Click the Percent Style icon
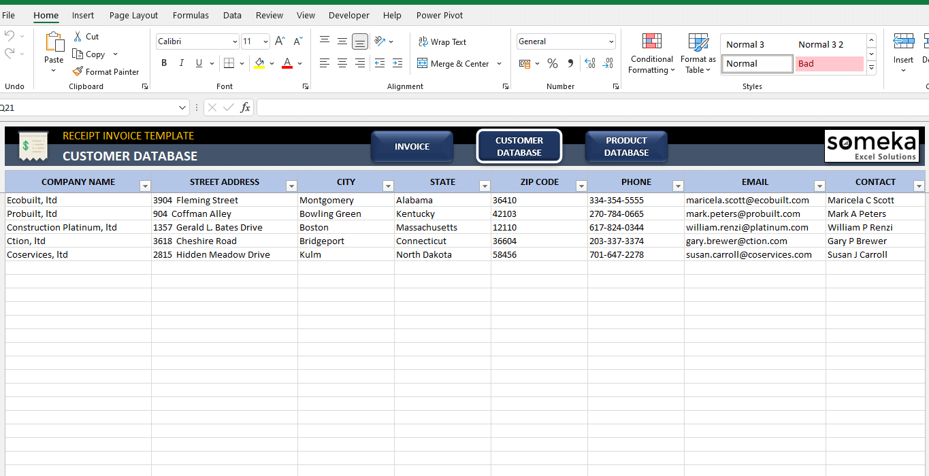929x476 pixels. point(552,63)
